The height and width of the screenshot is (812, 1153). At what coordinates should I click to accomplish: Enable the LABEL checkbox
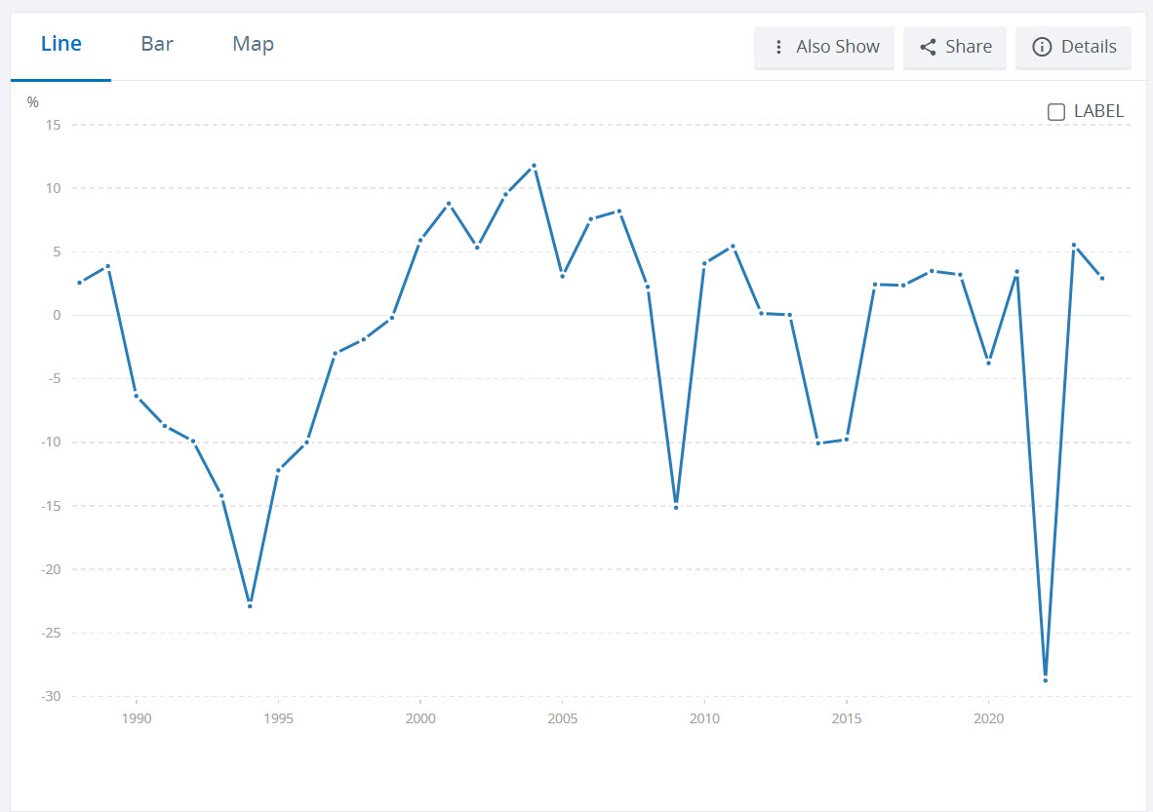1055,111
